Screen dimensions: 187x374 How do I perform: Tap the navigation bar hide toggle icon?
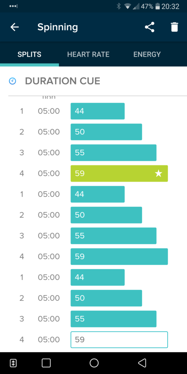13,363
